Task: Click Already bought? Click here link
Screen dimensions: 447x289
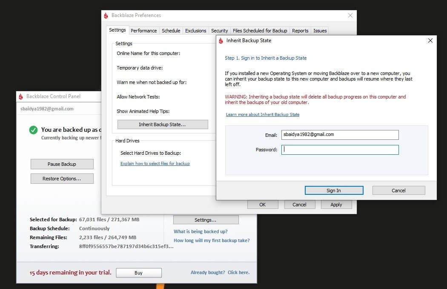Action: click(220, 272)
